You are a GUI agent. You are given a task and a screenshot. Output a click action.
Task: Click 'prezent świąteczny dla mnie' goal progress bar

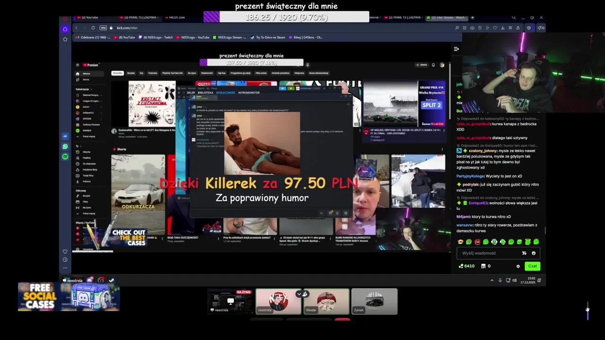(286, 17)
